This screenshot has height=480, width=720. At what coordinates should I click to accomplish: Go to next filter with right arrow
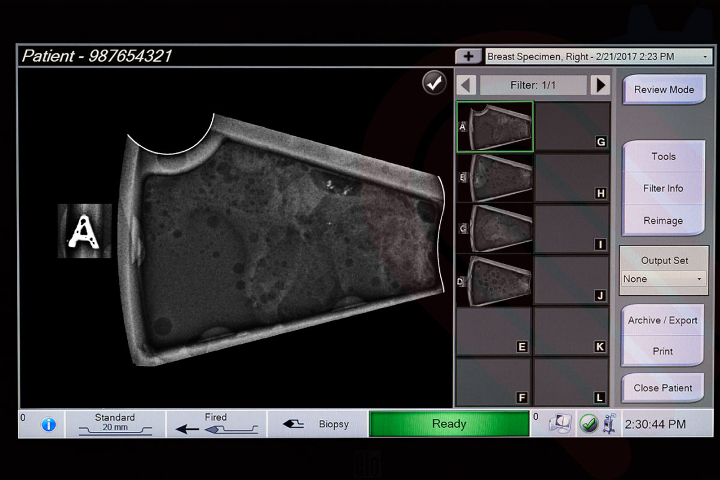coord(599,85)
